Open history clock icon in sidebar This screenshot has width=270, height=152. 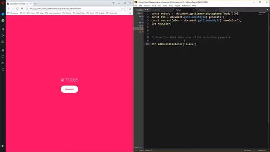pos(3,69)
